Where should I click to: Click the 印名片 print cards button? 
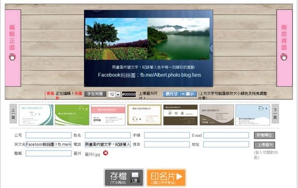point(166,178)
